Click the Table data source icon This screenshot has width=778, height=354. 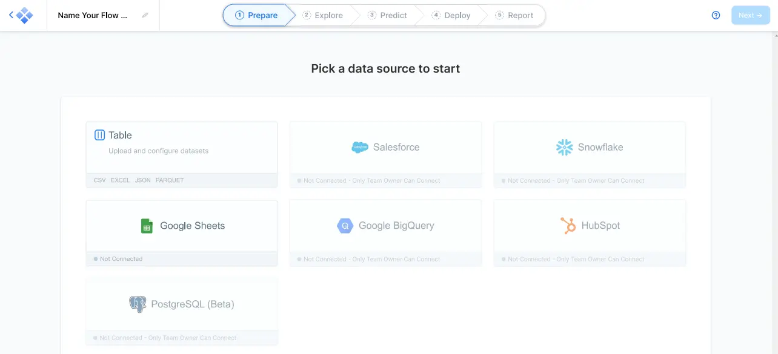(100, 135)
